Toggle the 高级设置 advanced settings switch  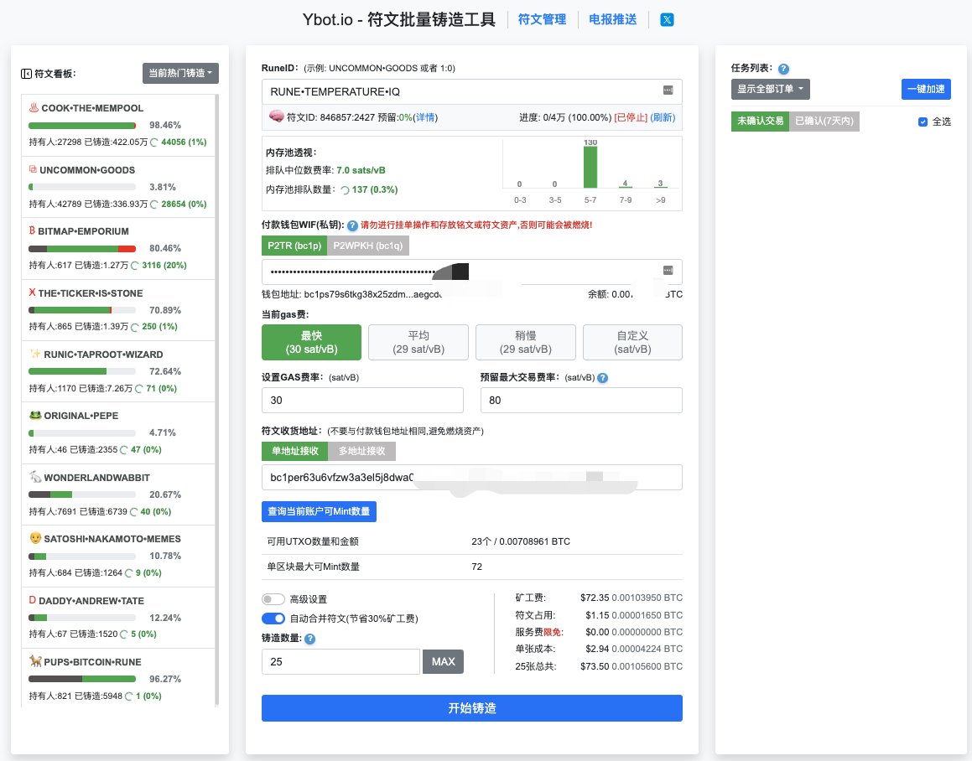[273, 599]
